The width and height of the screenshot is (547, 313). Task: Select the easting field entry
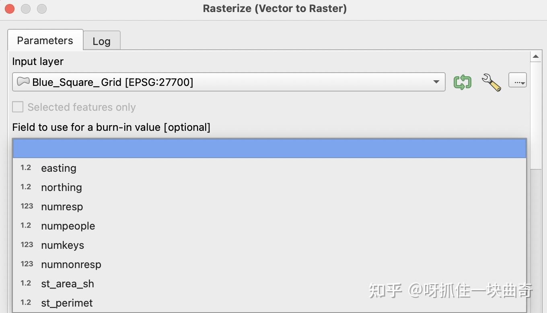point(58,168)
